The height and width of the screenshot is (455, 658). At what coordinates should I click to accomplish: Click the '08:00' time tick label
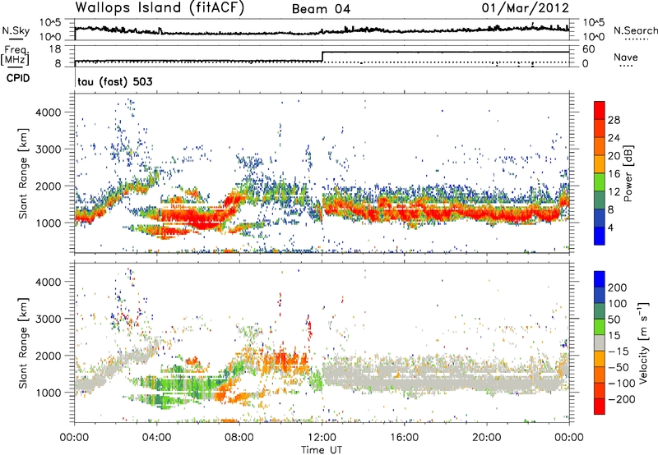239,438
